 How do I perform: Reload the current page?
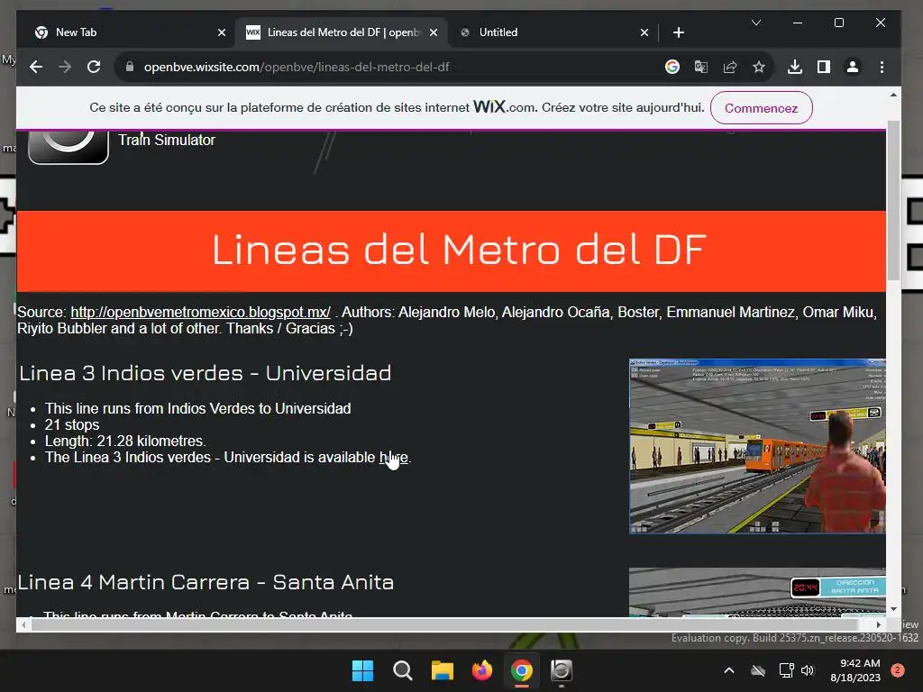(x=94, y=67)
